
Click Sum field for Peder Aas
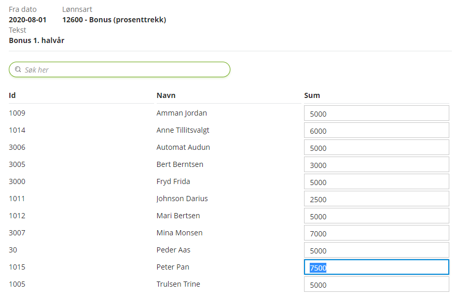(376, 250)
